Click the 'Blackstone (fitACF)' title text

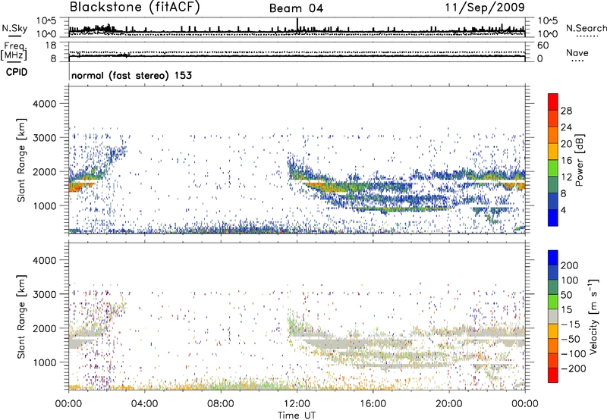(x=135, y=8)
